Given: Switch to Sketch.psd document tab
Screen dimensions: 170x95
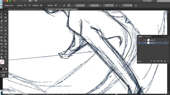Looking at the screenshot, I should click(x=25, y=9).
